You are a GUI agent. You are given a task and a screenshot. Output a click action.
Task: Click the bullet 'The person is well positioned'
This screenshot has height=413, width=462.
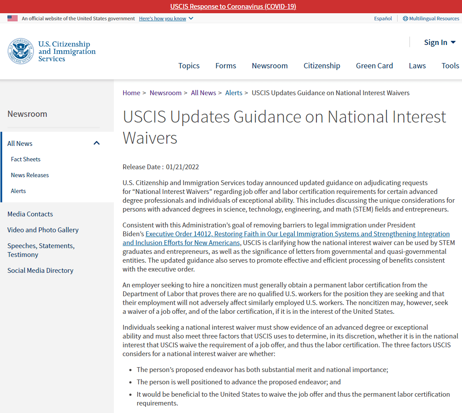click(238, 382)
